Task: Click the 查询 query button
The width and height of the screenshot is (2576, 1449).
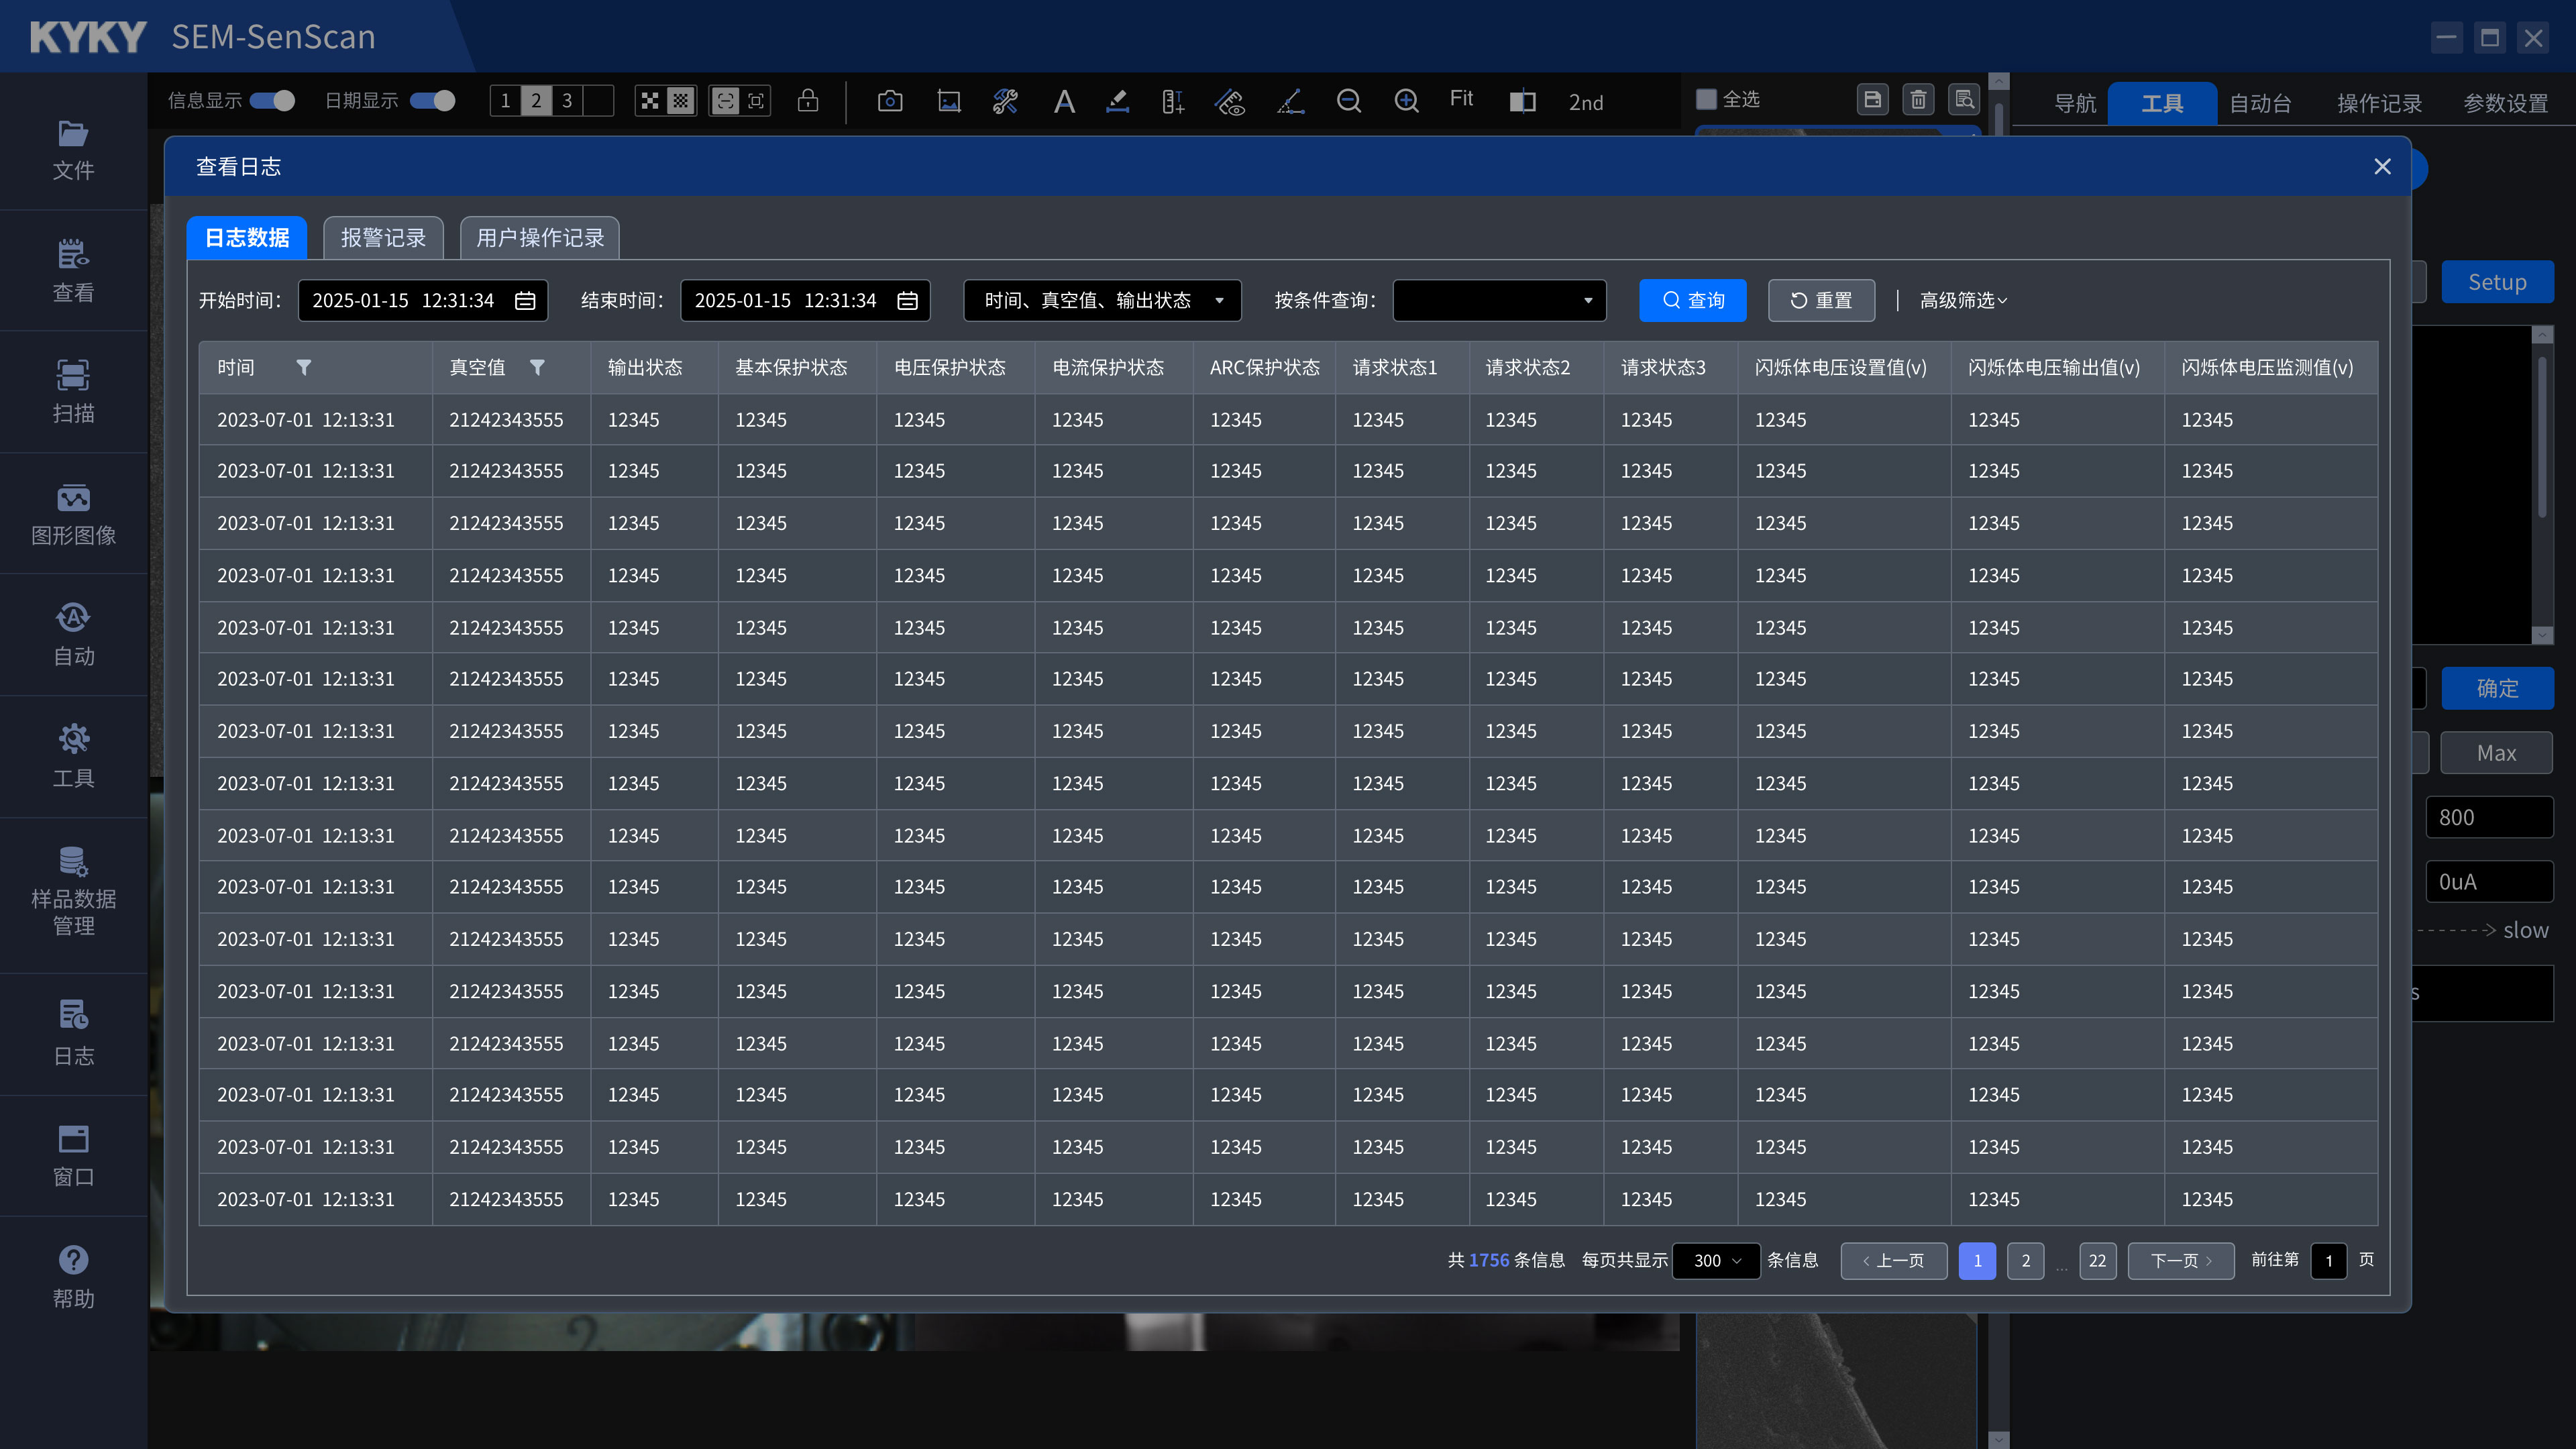Action: tap(1692, 300)
